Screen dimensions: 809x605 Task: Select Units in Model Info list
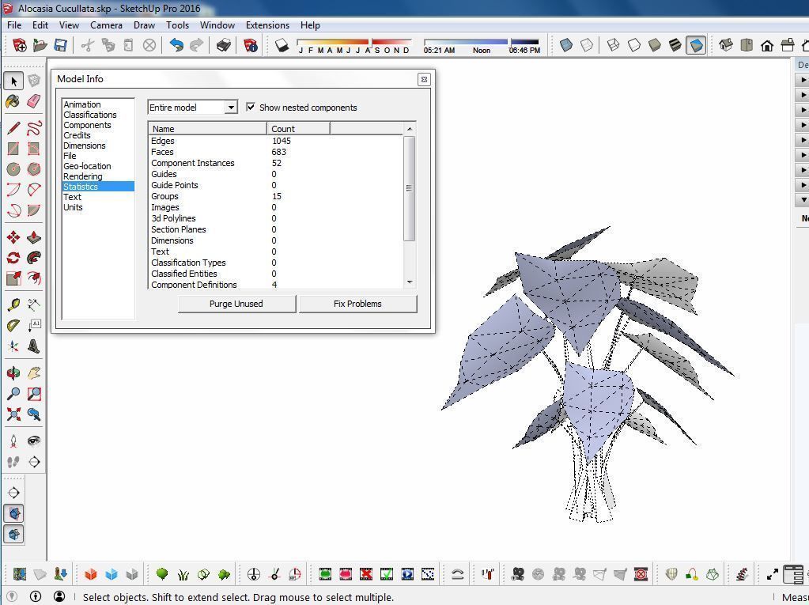click(x=73, y=207)
